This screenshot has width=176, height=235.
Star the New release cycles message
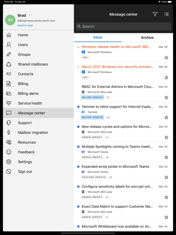point(166,137)
